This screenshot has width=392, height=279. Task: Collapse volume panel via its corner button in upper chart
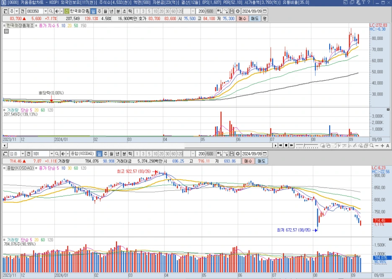pyautogui.click(x=388, y=109)
